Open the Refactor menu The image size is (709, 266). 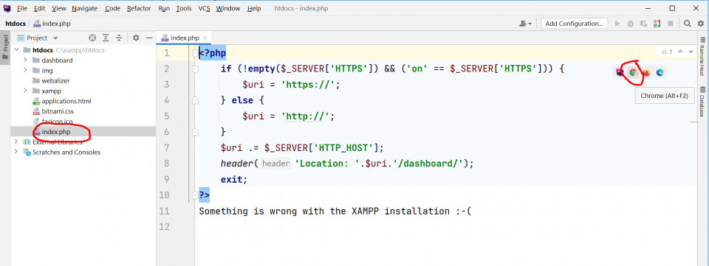point(139,8)
